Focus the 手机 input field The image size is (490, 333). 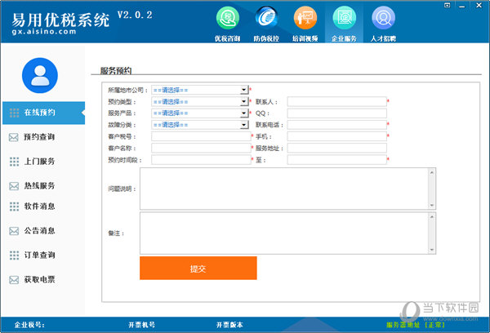(336, 136)
